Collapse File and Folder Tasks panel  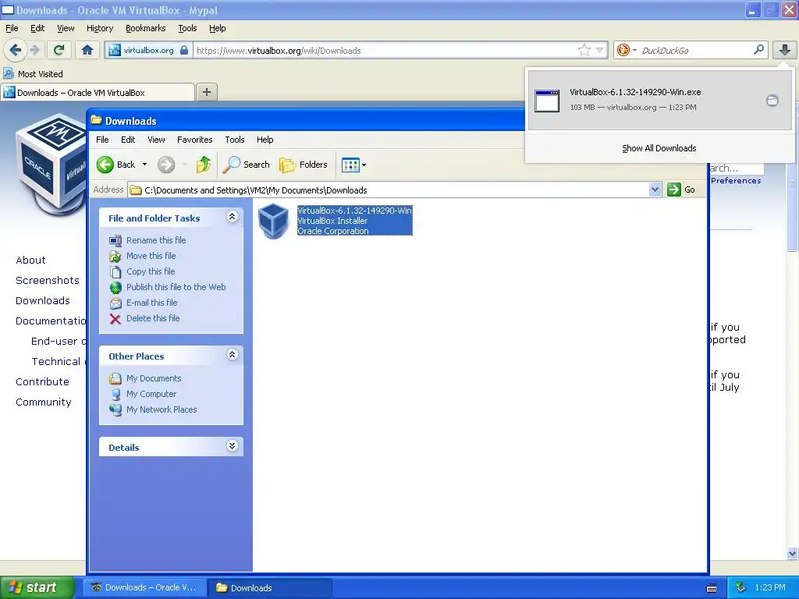pyautogui.click(x=232, y=217)
